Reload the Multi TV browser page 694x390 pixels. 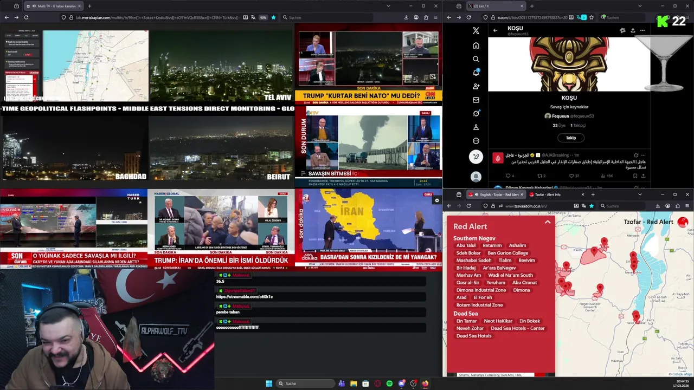(26, 17)
